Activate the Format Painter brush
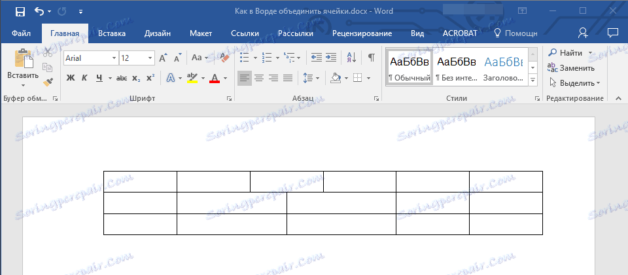Image resolution: width=628 pixels, height=275 pixels. [x=48, y=82]
